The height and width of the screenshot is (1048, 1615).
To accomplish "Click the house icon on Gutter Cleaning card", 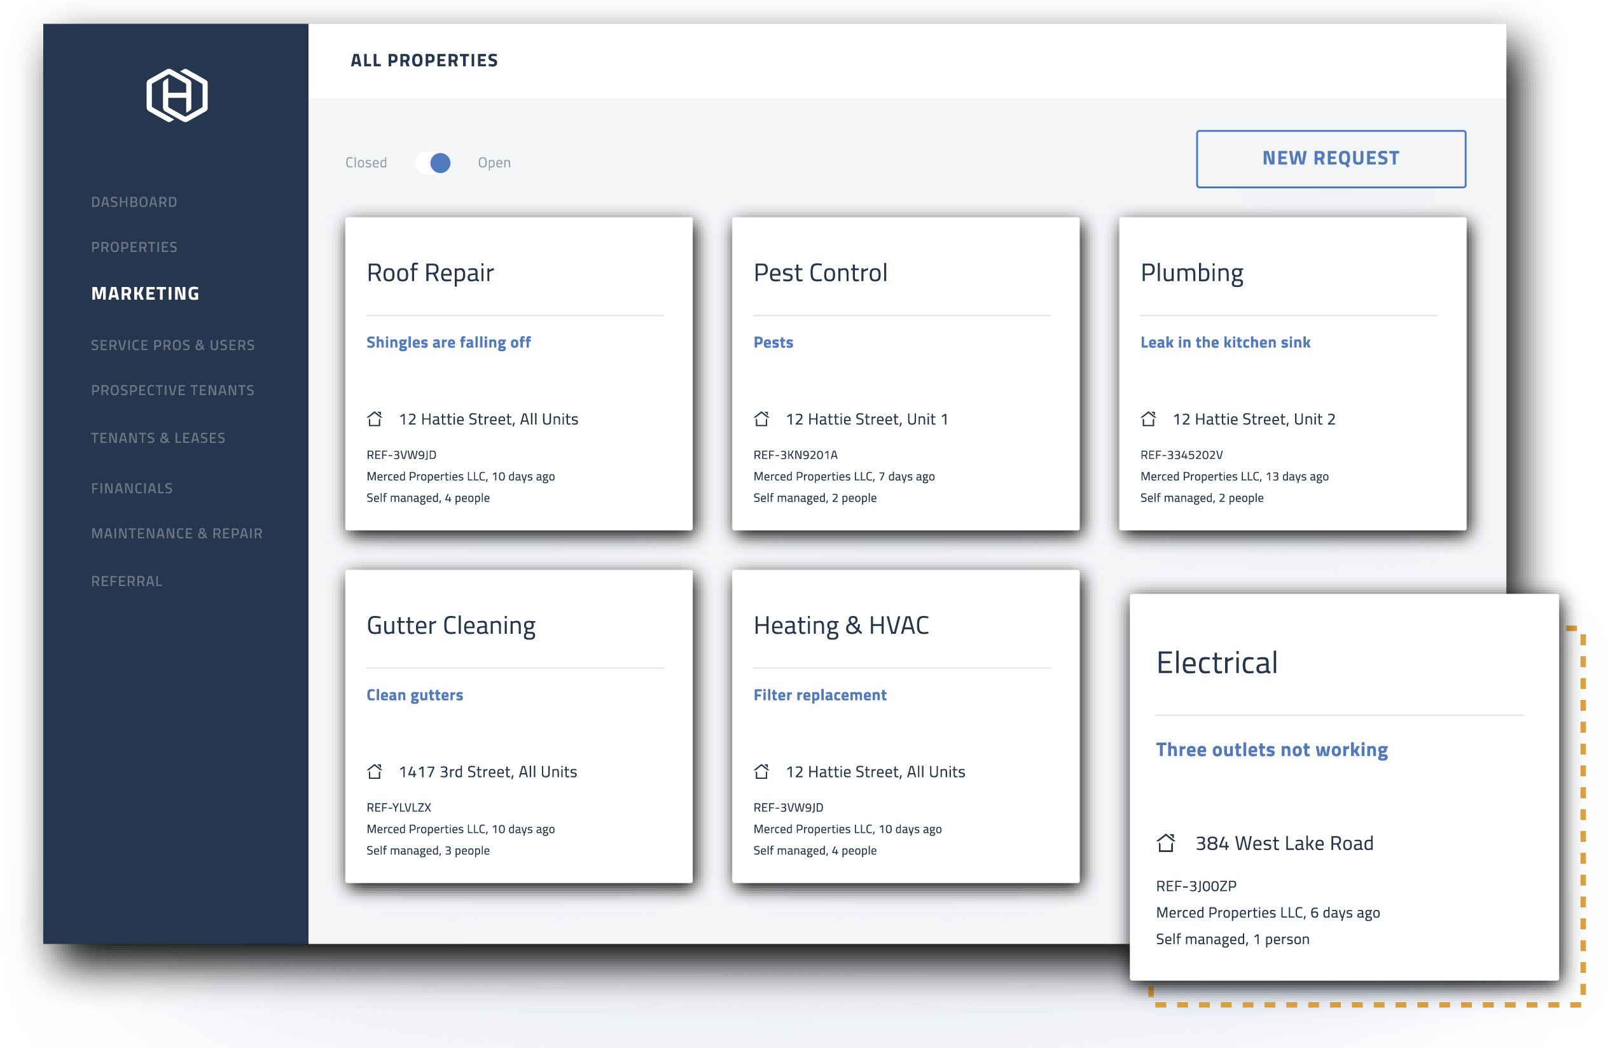I will pos(375,771).
